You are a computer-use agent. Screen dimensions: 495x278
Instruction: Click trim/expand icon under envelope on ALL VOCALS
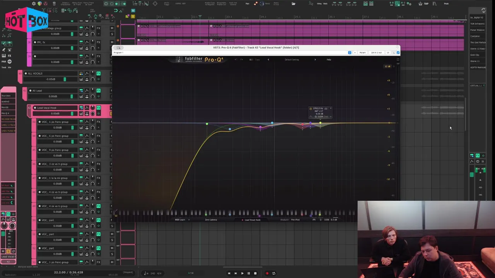click(87, 79)
